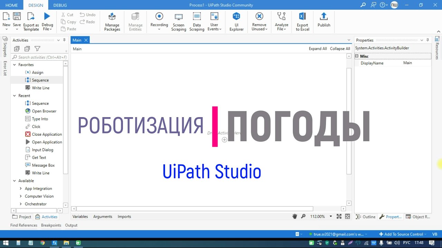Click Expand All in designer
This screenshot has width=442, height=248.
[x=318, y=49]
